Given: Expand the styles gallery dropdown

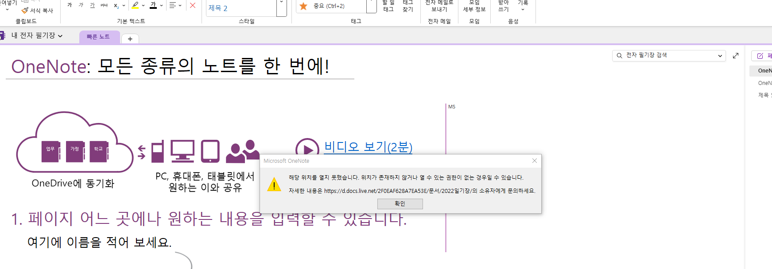Looking at the screenshot, I should (x=281, y=8).
